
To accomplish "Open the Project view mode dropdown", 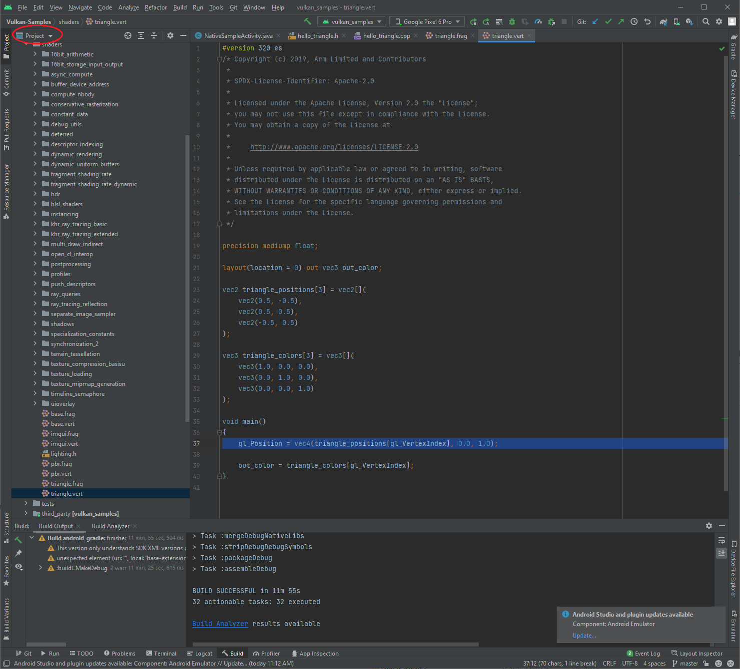I will point(36,35).
